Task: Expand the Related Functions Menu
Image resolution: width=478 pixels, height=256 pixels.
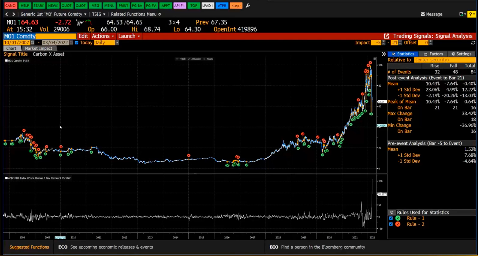Action: [x=136, y=14]
